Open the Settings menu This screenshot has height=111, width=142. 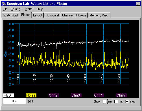click(16, 9)
